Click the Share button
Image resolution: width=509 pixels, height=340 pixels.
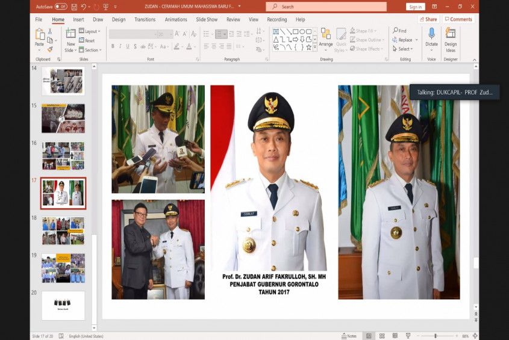(x=428, y=19)
